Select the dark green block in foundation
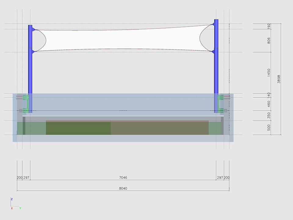 pos(78,128)
